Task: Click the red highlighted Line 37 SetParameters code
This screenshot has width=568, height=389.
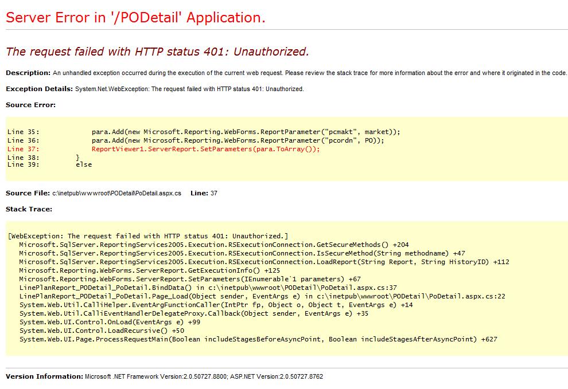Action: pos(205,149)
